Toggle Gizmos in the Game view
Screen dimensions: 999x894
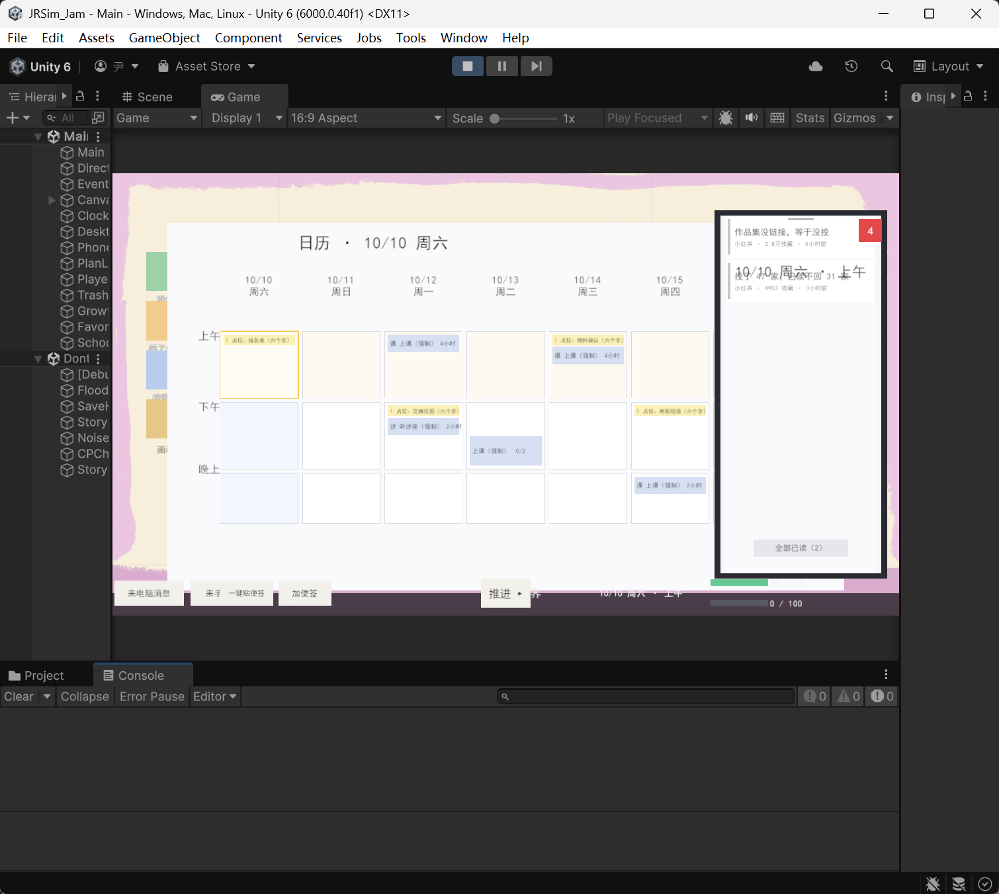pyautogui.click(x=854, y=118)
